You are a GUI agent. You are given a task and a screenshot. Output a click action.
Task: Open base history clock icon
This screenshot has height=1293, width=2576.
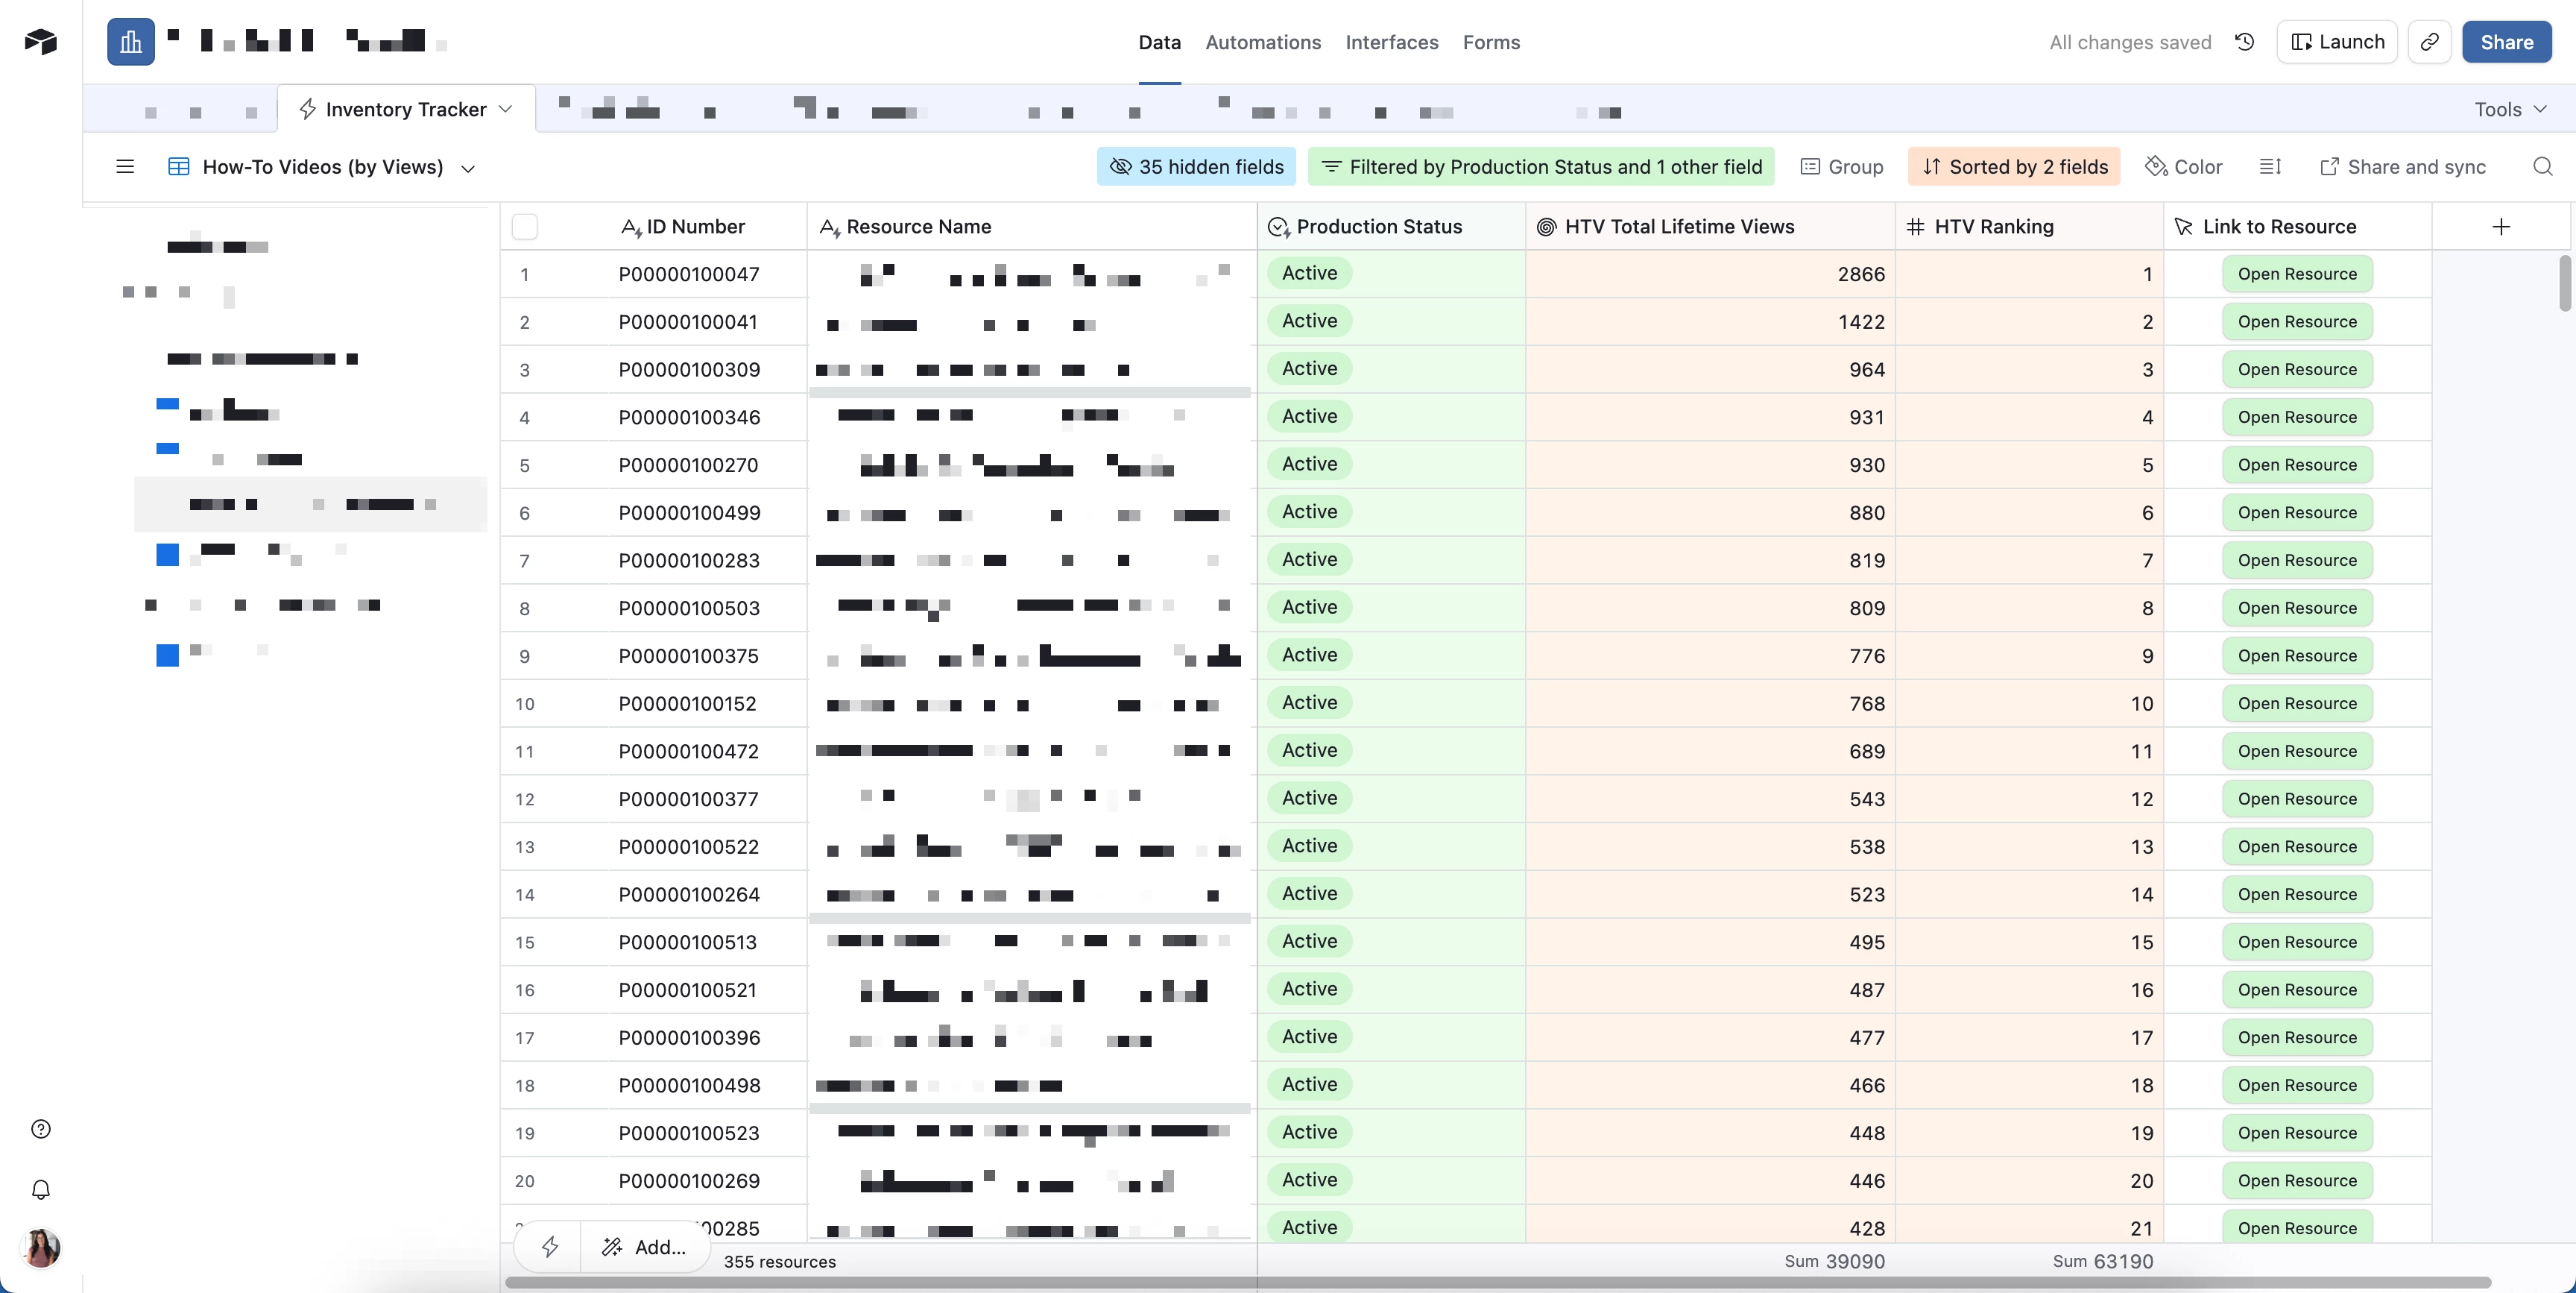(2244, 42)
